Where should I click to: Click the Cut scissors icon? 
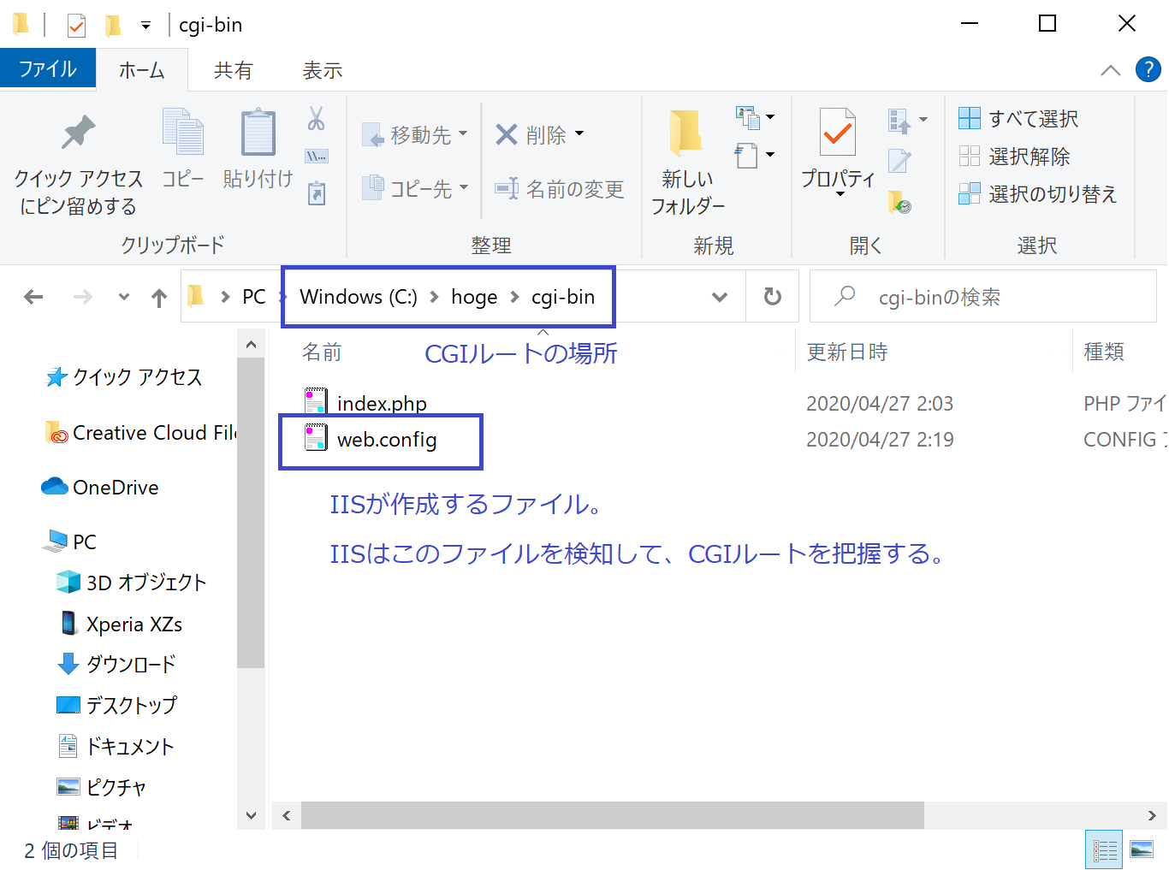[316, 119]
